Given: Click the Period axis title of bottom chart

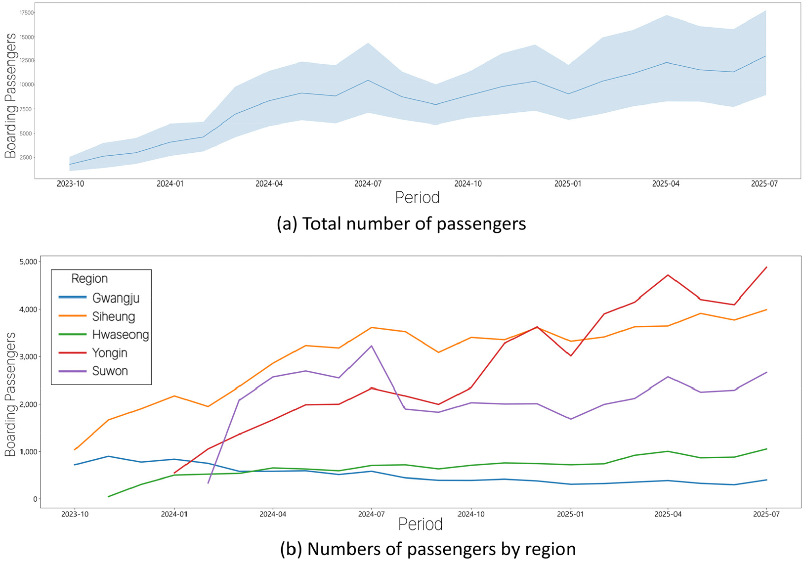Looking at the screenshot, I should click(420, 524).
